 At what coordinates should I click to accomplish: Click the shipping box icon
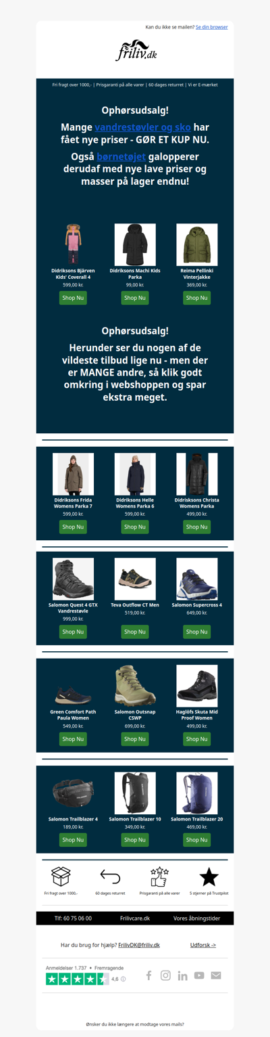61,876
